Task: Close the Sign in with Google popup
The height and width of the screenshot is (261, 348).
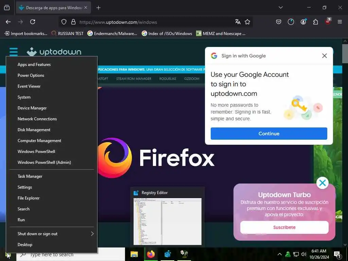Action: coord(325,56)
